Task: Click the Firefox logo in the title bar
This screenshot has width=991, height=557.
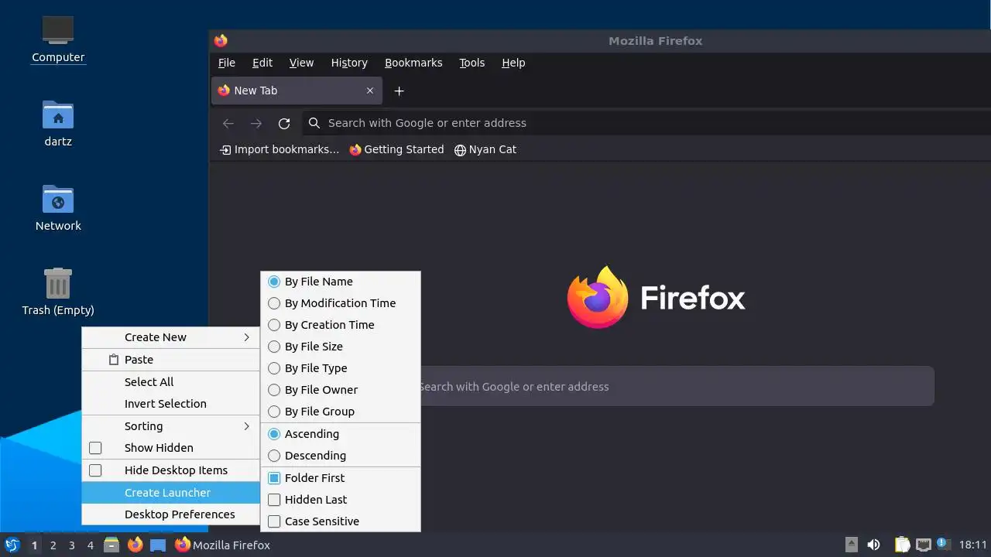Action: 221,40
